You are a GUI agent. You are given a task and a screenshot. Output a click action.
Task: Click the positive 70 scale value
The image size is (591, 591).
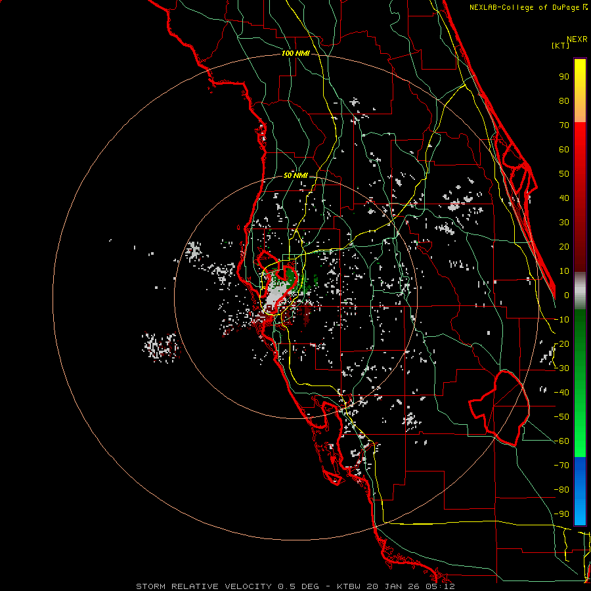(564, 125)
